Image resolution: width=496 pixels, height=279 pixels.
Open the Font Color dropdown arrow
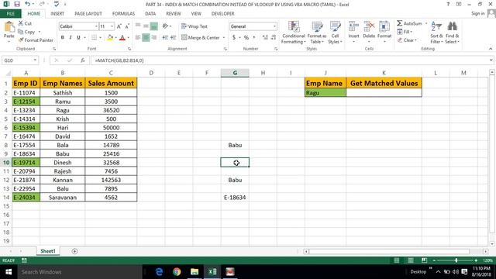129,38
